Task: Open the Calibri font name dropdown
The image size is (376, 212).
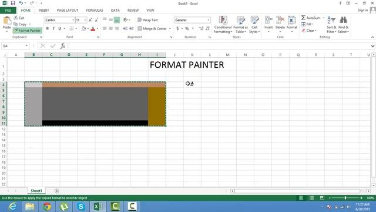Action: (73, 20)
